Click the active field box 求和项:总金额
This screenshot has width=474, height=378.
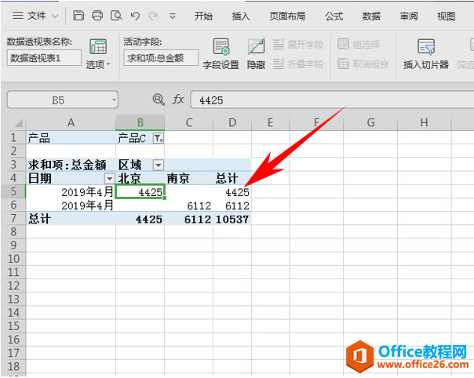[x=161, y=58]
